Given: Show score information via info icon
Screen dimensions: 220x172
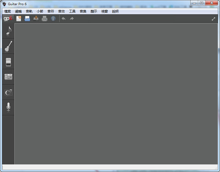Looking at the screenshot, I should coord(53,18).
